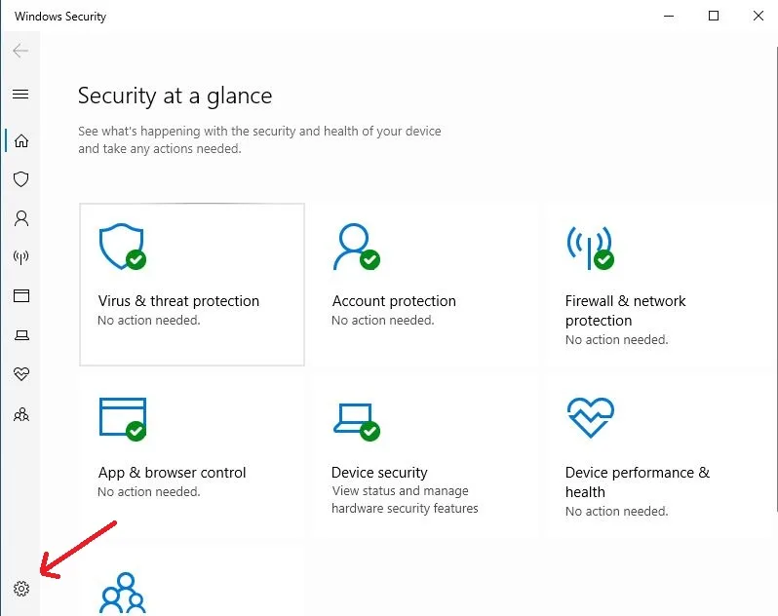Open Firewall & network protection sidebar icon
Image resolution: width=778 pixels, height=616 pixels.
click(x=20, y=257)
